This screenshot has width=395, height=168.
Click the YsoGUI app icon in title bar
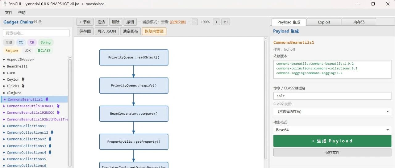(5, 4)
